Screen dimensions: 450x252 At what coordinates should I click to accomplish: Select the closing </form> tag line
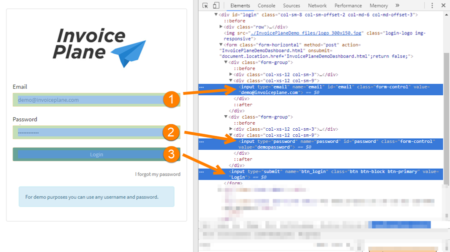point(233,183)
